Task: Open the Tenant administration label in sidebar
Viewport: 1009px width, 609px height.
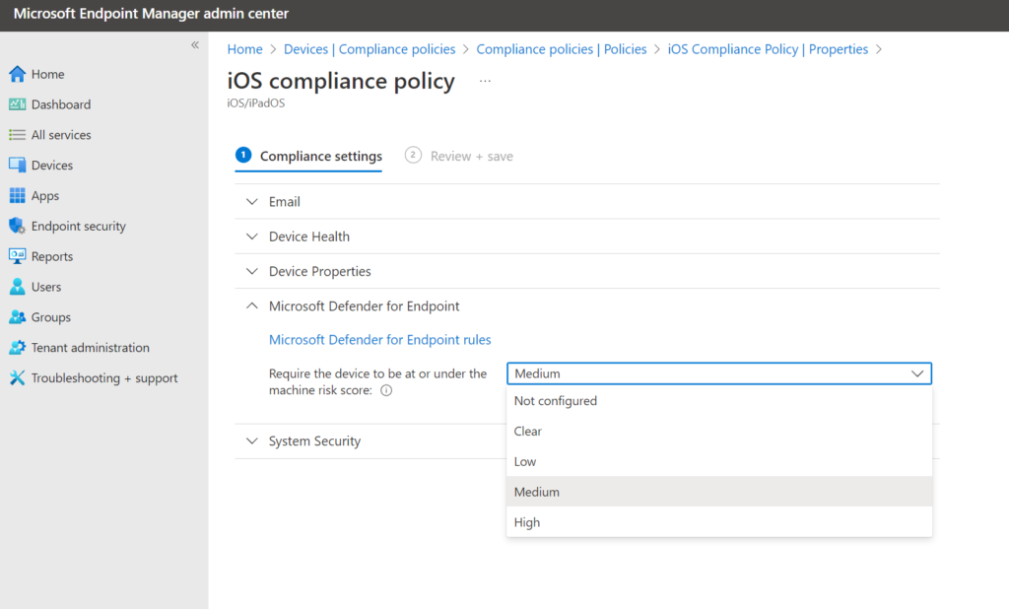Action: (x=90, y=348)
